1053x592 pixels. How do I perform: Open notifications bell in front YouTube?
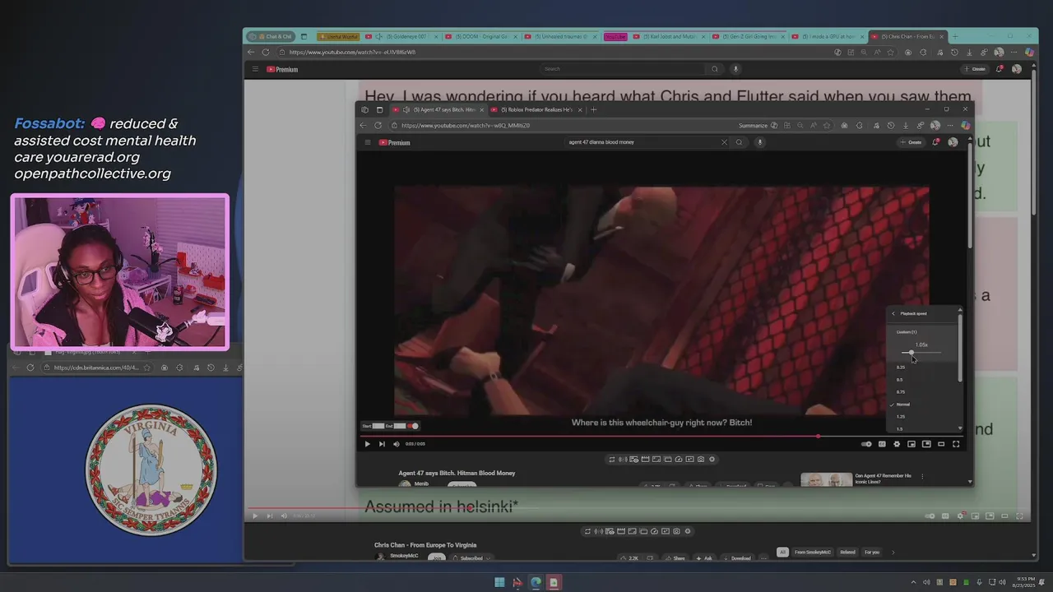click(936, 142)
